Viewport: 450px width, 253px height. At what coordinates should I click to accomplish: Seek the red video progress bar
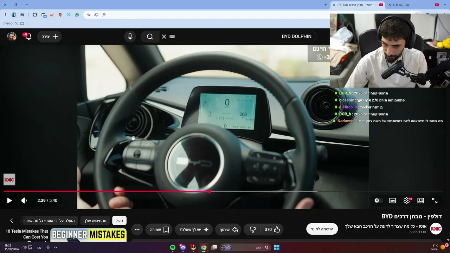click(223, 192)
